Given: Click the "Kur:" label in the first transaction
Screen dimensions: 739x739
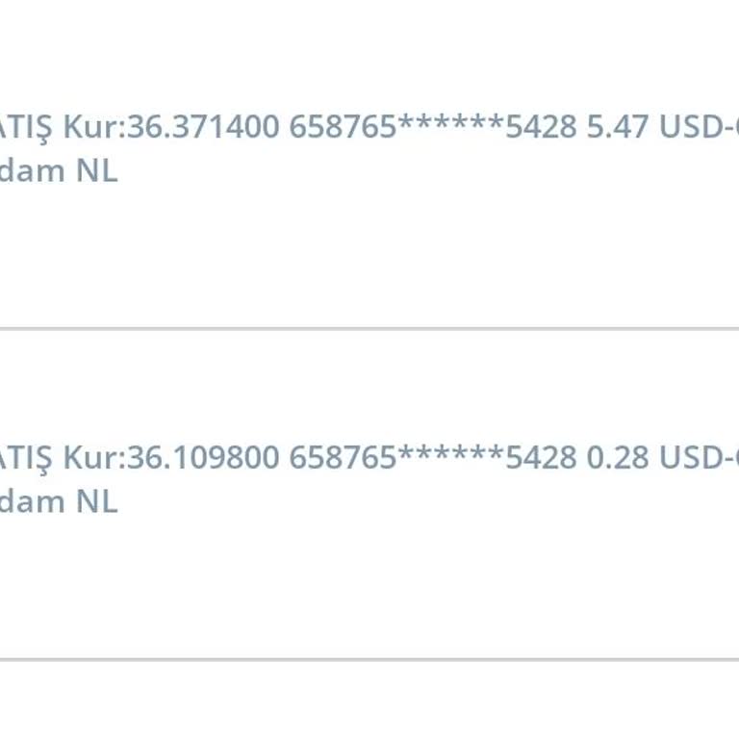Looking at the screenshot, I should [94, 127].
